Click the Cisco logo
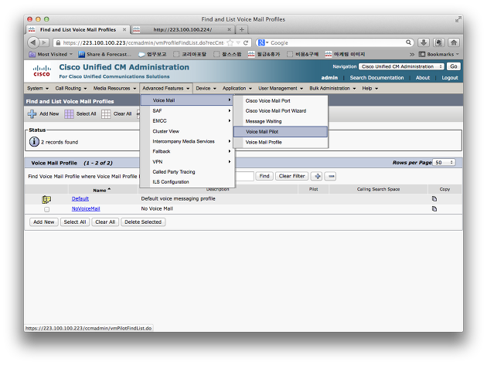This screenshot has width=487, height=365. click(42, 71)
